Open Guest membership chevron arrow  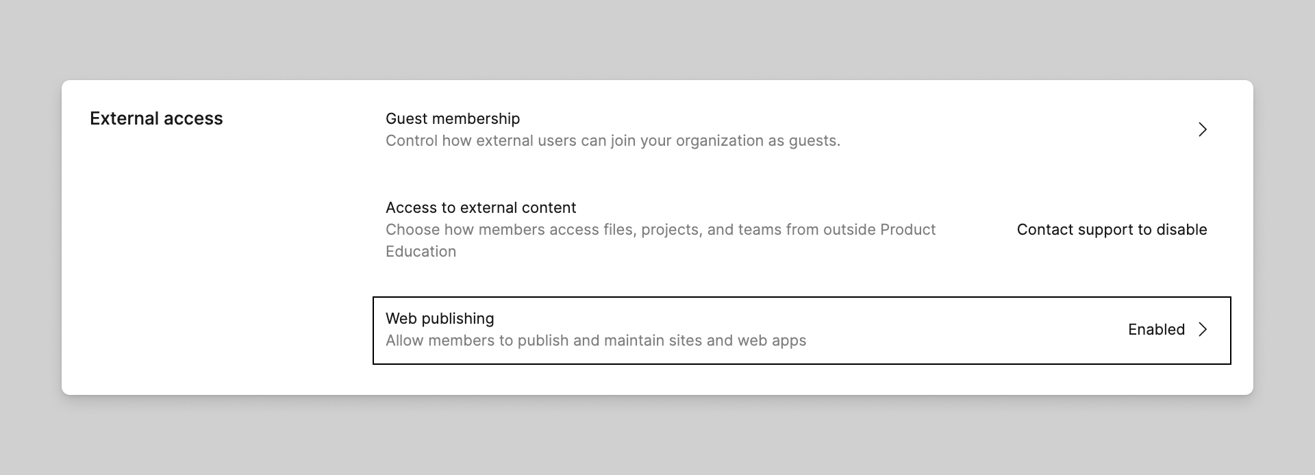tap(1203, 129)
